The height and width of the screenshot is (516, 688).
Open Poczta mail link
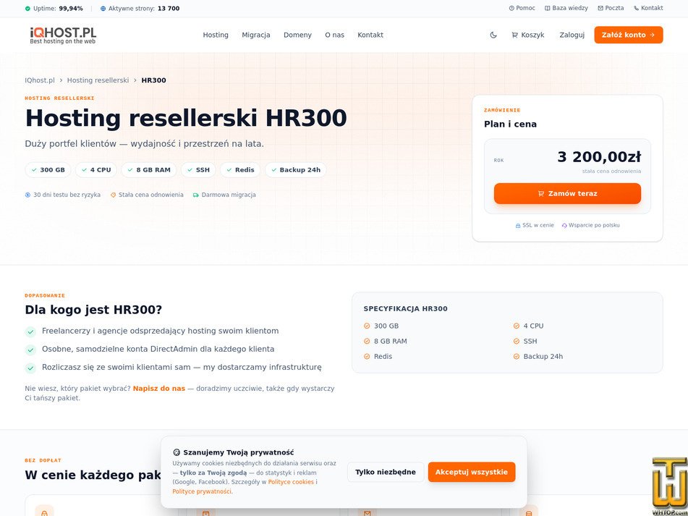(611, 8)
